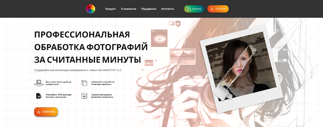Screen dimensions: 323x127
Task: Go to the Поддержка page
Action: tap(148, 9)
